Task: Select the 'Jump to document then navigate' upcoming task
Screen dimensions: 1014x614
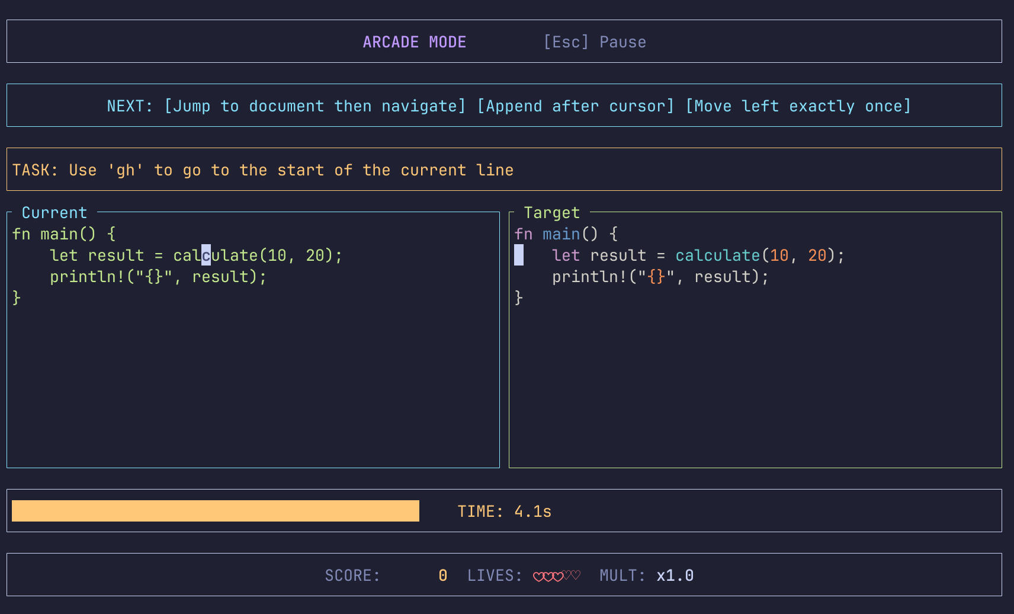Action: [x=315, y=106]
